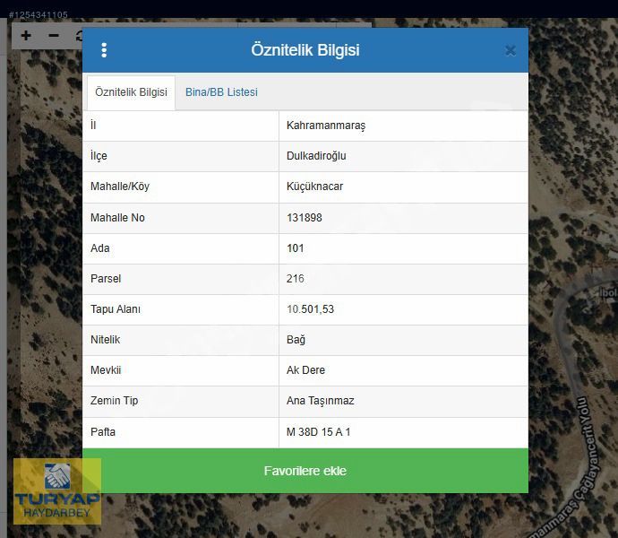618x538 pixels.
Task: Close the Öznitelik Bilgisi dialog
Action: coord(510,50)
